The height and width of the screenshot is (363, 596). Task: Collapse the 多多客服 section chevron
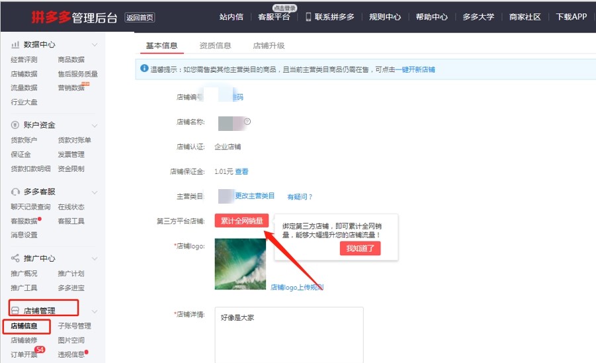tap(95, 192)
